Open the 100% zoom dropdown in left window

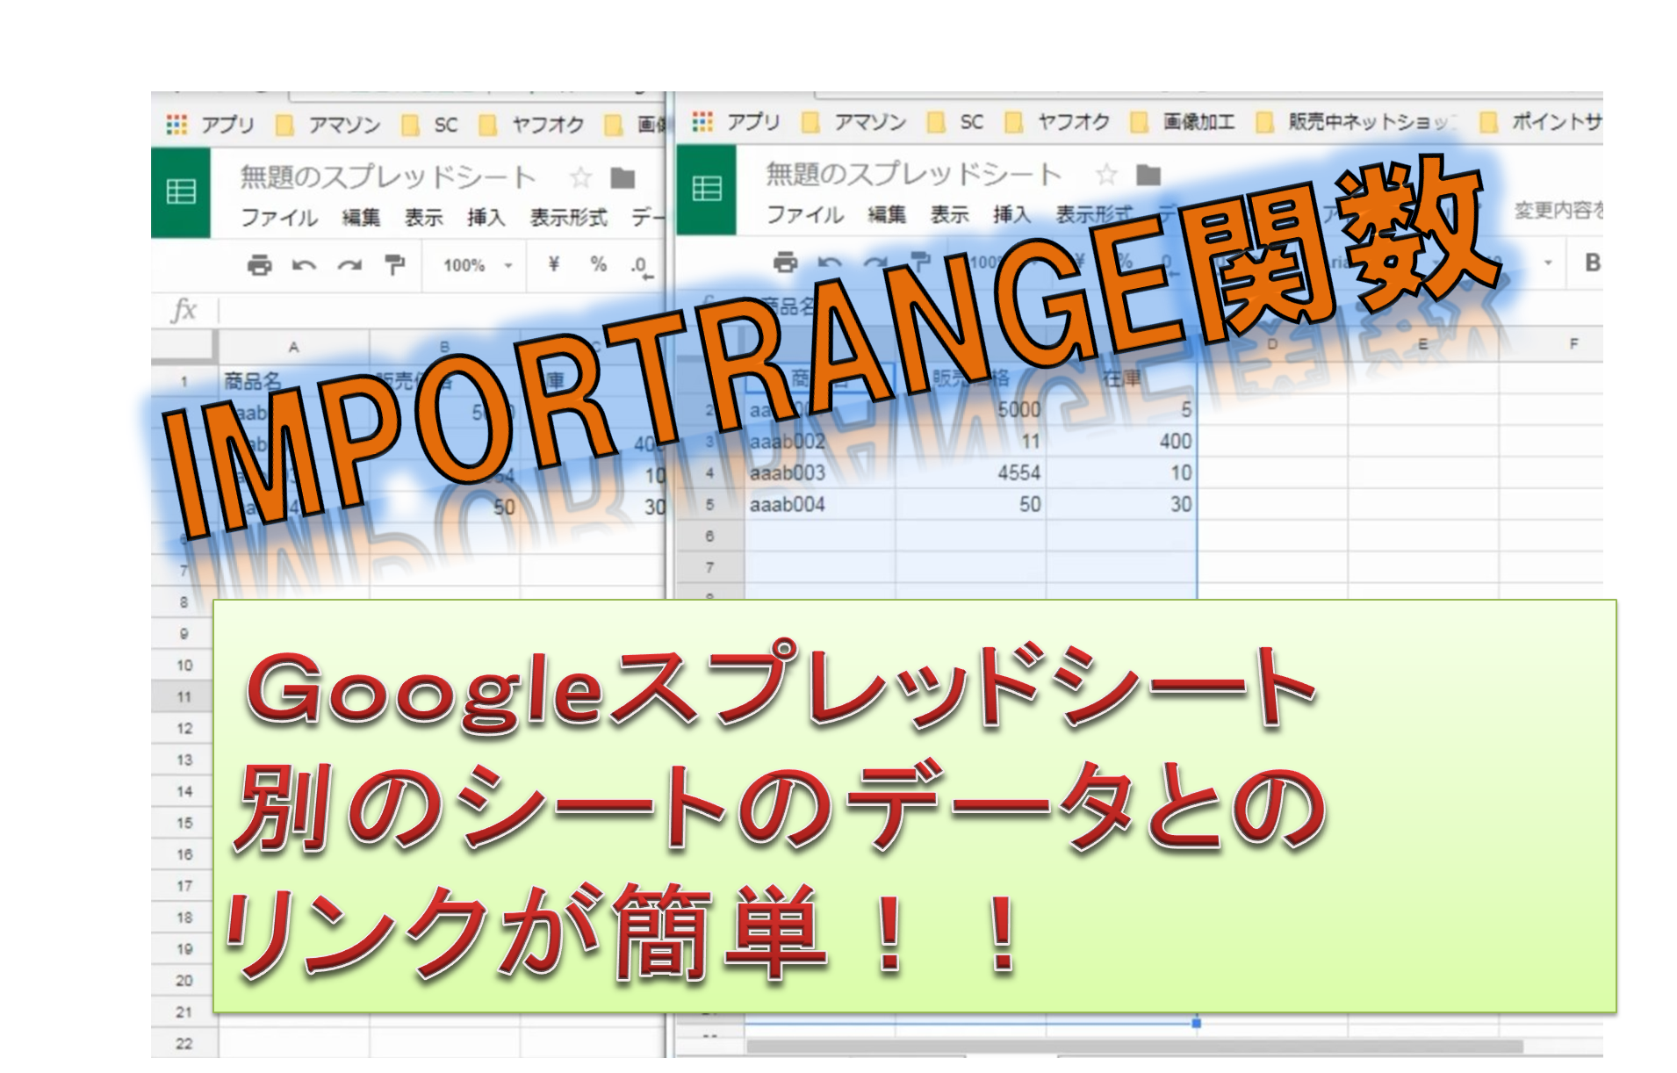click(477, 265)
